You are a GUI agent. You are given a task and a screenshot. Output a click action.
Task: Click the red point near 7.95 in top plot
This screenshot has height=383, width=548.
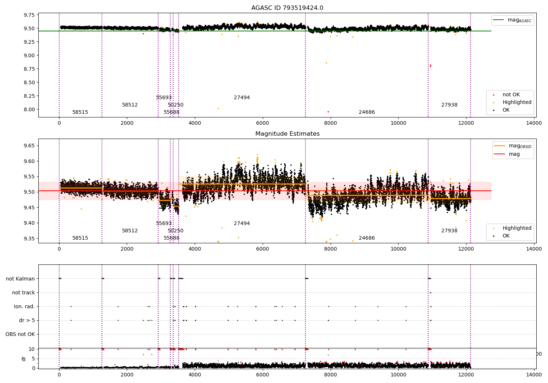point(328,112)
